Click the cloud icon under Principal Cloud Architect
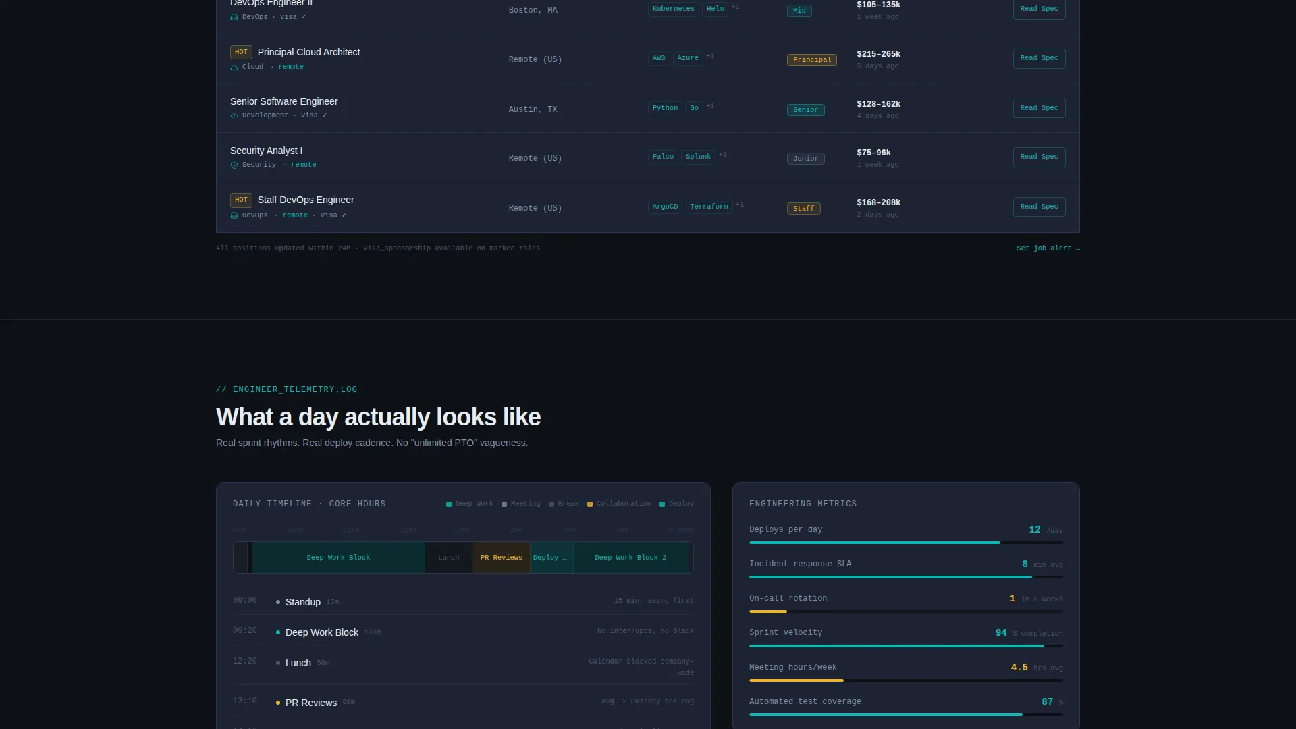The height and width of the screenshot is (729, 1296). tap(234, 67)
